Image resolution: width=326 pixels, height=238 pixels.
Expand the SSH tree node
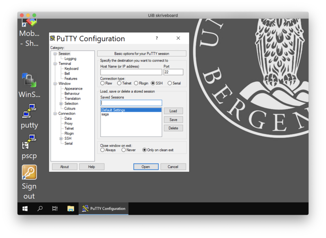[61, 139]
